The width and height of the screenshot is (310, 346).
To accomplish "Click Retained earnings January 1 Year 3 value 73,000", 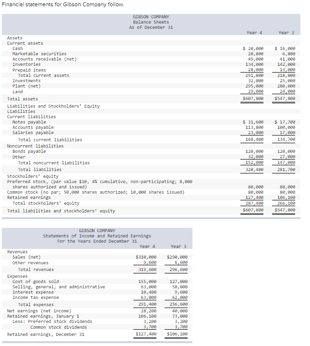I will (x=180, y=316).
